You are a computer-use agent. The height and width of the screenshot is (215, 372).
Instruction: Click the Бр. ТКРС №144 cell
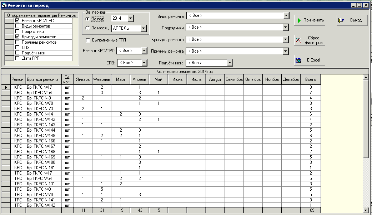point(44,130)
